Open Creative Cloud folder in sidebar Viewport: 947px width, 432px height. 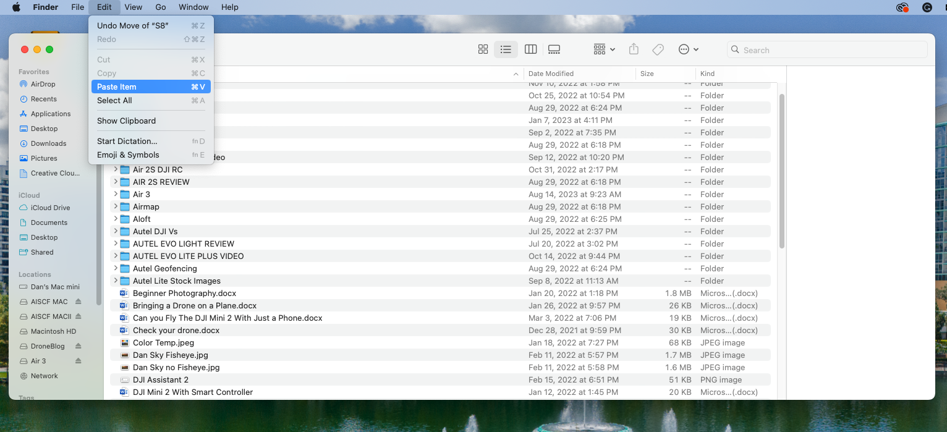(x=55, y=173)
